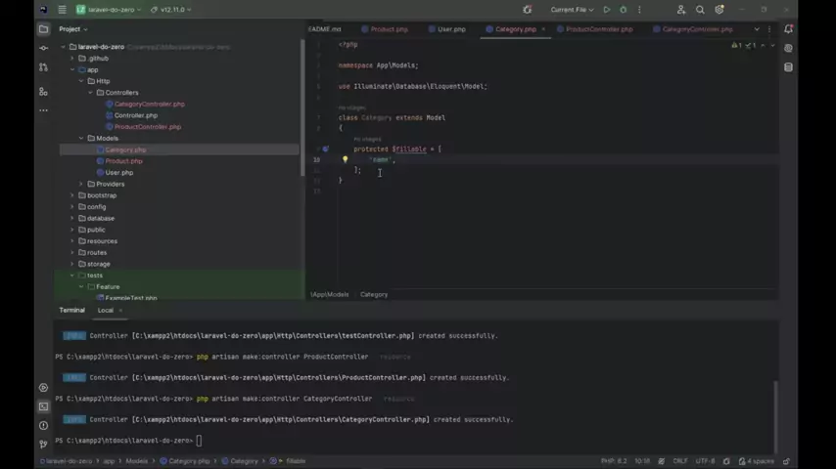836x469 pixels.
Task: Open CategoryController.php in project tree
Action: tap(149, 104)
